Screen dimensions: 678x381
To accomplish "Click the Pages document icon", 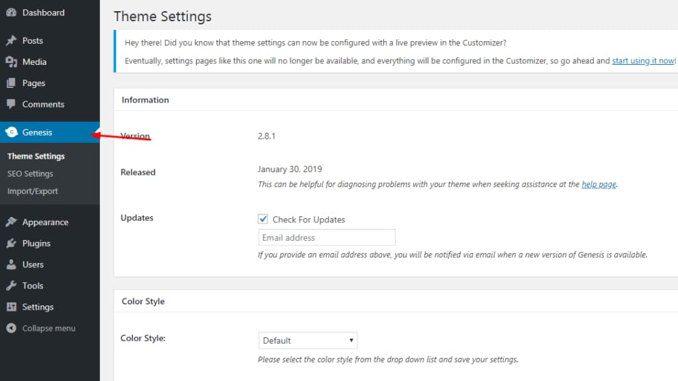I will 11,83.
